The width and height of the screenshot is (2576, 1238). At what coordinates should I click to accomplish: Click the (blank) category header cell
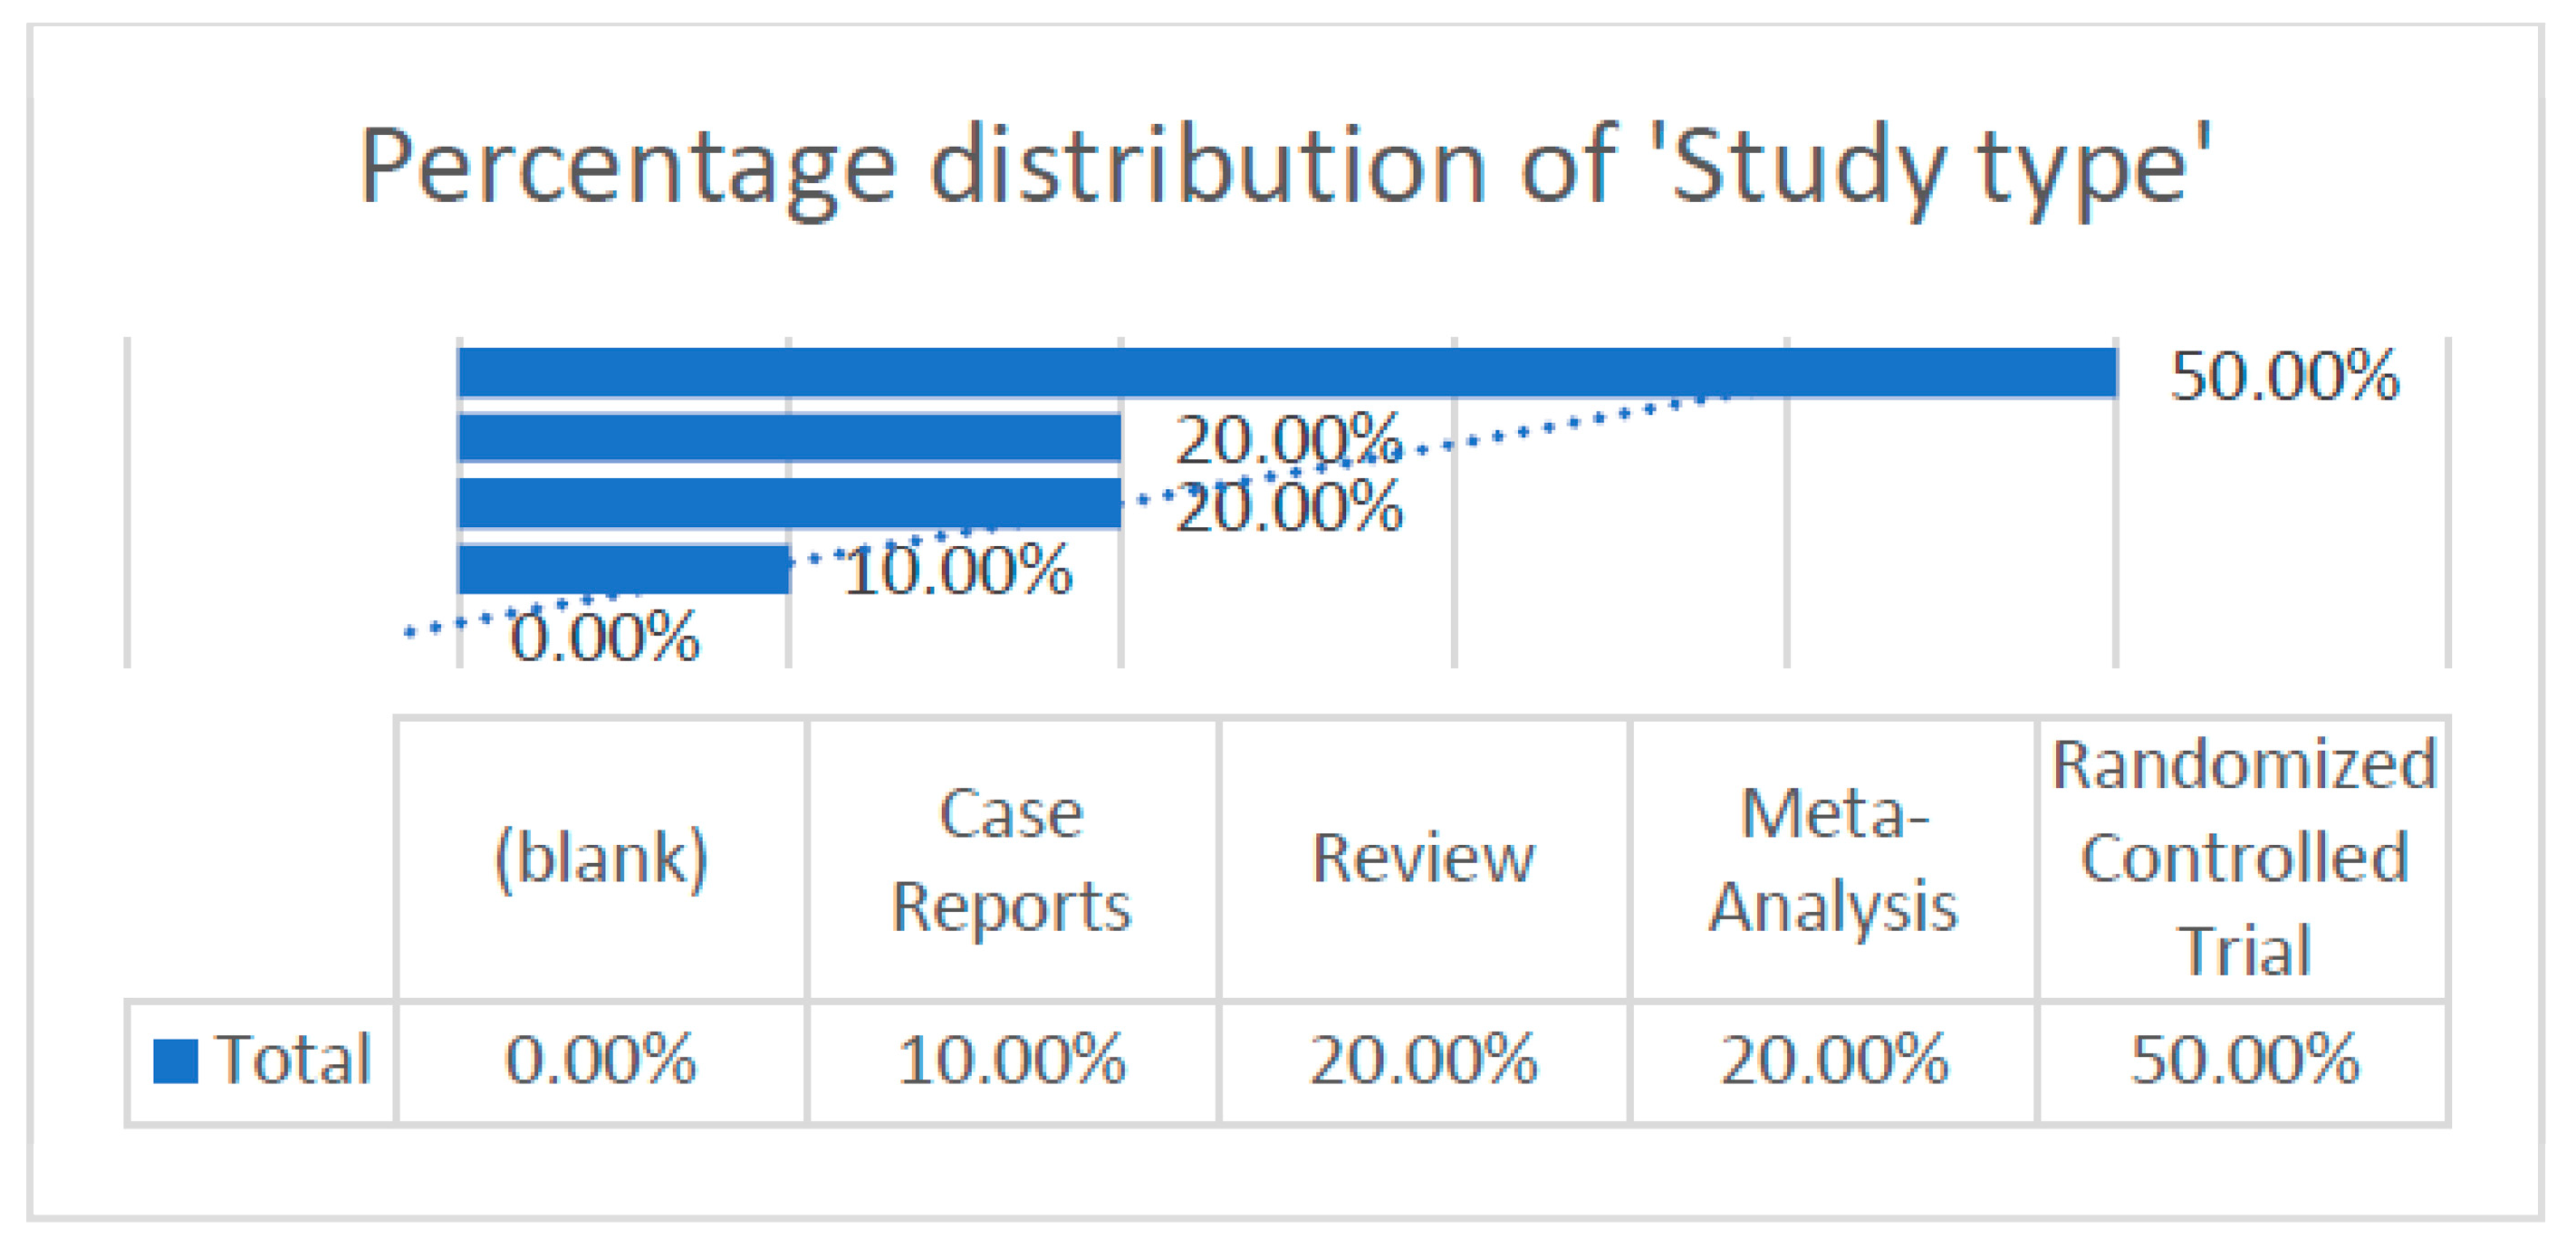click(x=601, y=858)
